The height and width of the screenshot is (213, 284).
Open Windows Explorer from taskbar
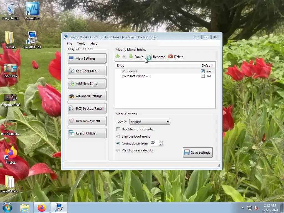(25, 207)
